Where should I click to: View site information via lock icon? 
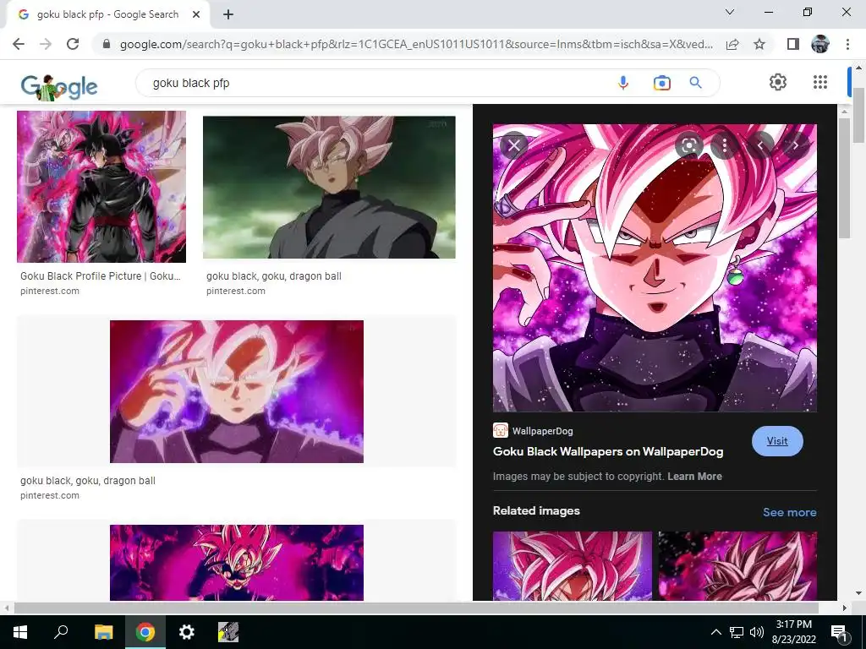click(x=107, y=44)
